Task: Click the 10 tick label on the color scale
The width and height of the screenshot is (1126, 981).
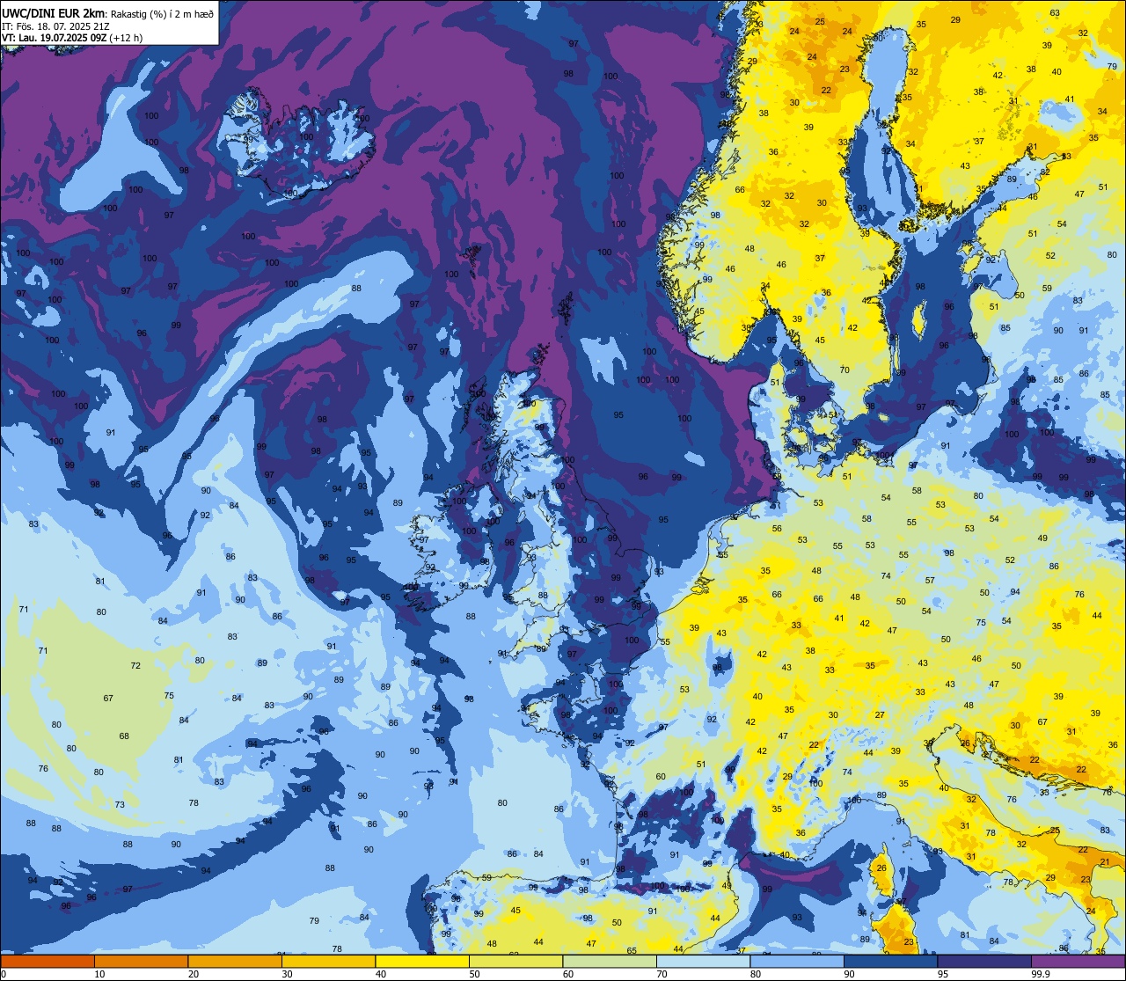Action: point(99,974)
